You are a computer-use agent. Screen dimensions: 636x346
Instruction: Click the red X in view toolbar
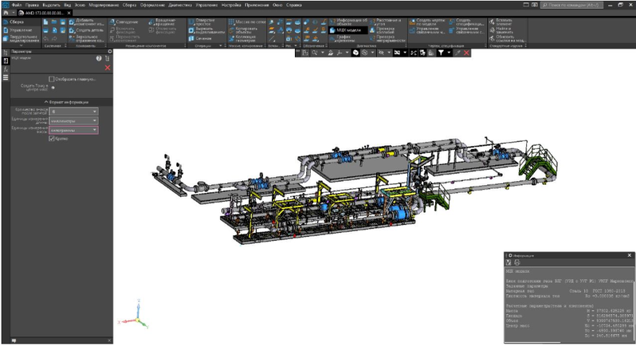(466, 53)
